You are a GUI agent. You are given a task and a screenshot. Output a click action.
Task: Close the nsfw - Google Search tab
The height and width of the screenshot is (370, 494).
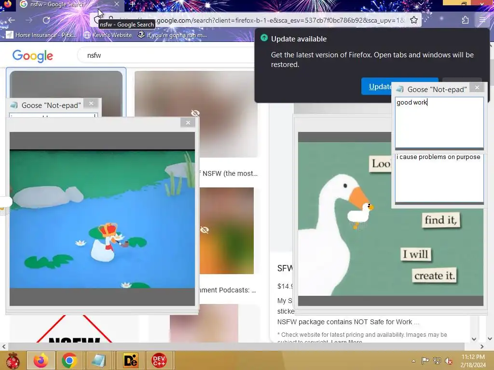[x=117, y=4]
